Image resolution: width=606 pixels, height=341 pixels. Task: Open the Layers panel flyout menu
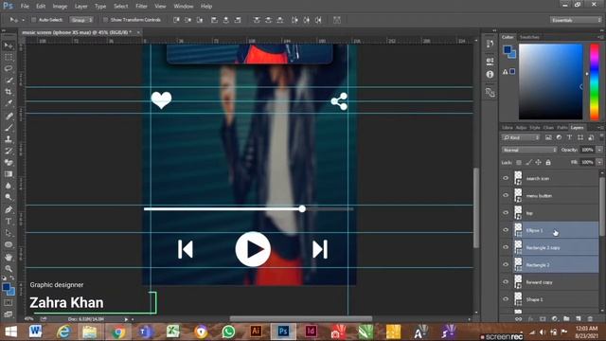[x=600, y=127]
